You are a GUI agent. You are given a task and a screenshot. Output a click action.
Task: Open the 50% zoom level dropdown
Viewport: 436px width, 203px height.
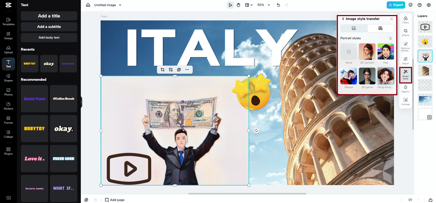click(x=263, y=5)
